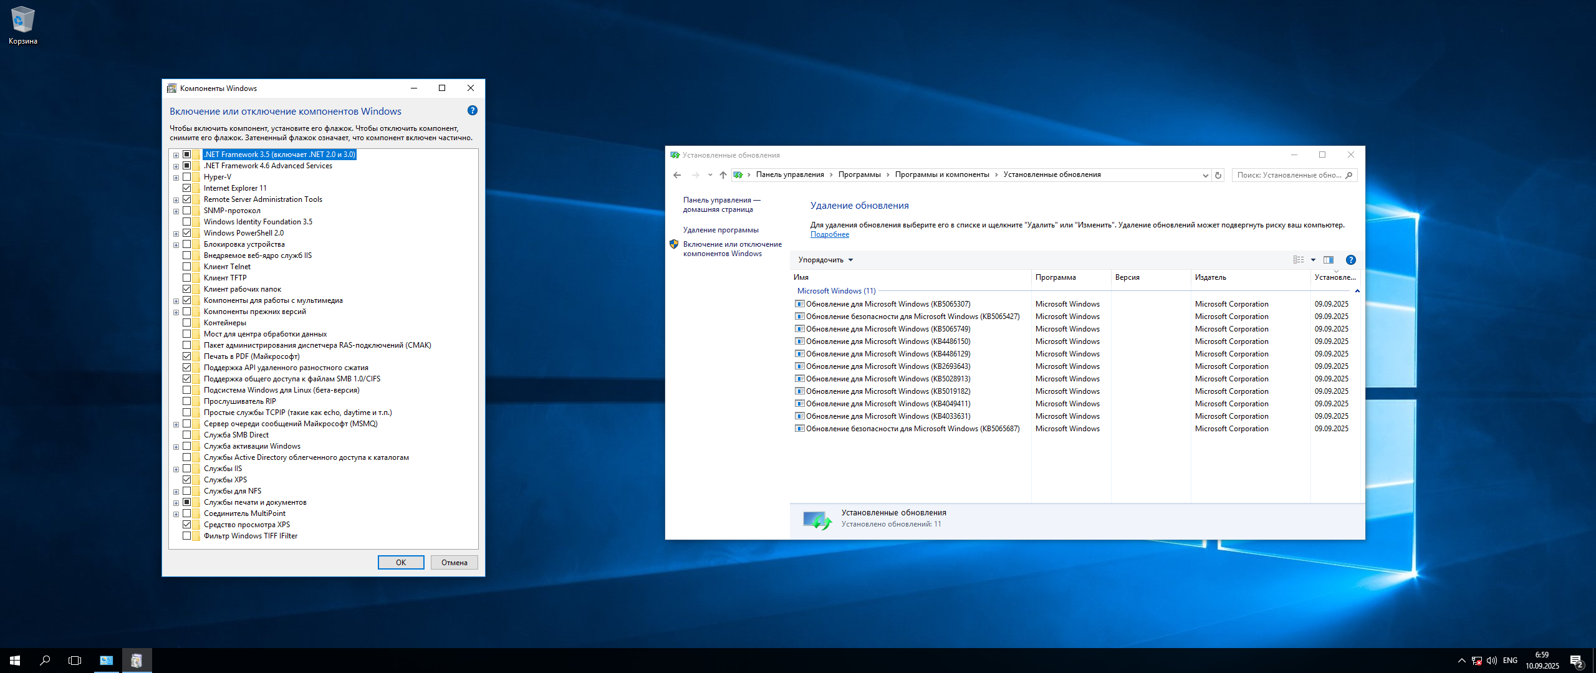1596x673 pixels.
Task: Click the clock showing 6:59 10.09.2025
Action: tap(1542, 661)
